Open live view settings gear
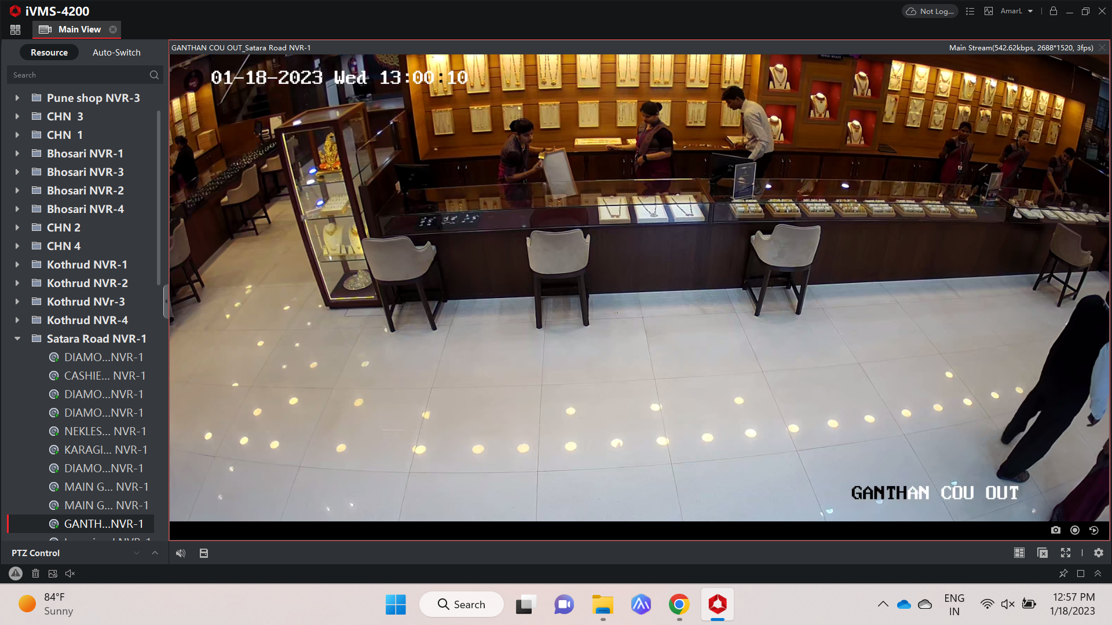This screenshot has height=625, width=1112. [1099, 553]
